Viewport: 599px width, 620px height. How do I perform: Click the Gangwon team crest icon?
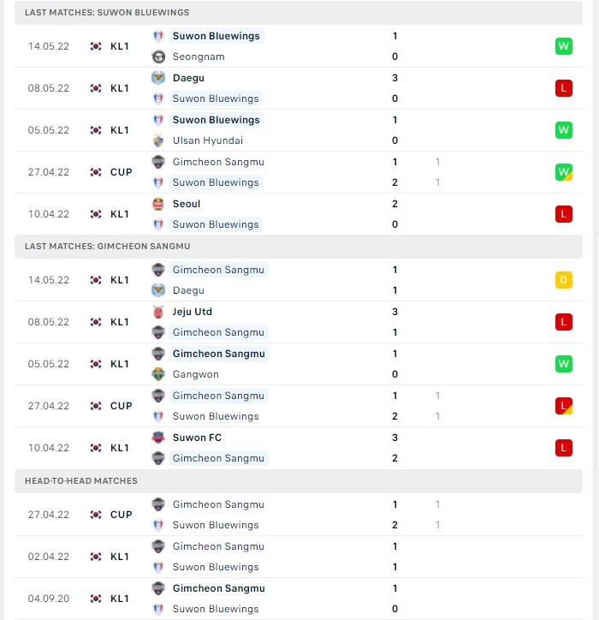[158, 374]
